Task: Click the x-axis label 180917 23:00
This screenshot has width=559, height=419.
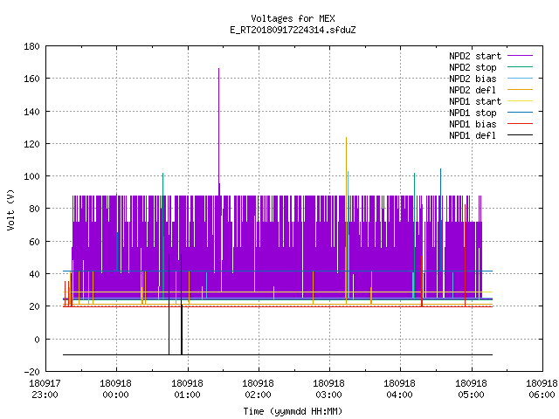Action: tap(45, 389)
